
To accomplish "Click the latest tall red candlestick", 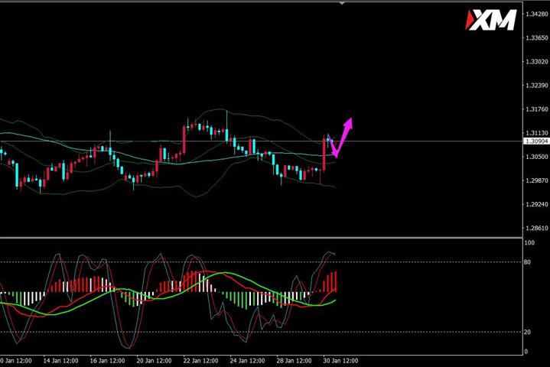I will click(x=324, y=154).
